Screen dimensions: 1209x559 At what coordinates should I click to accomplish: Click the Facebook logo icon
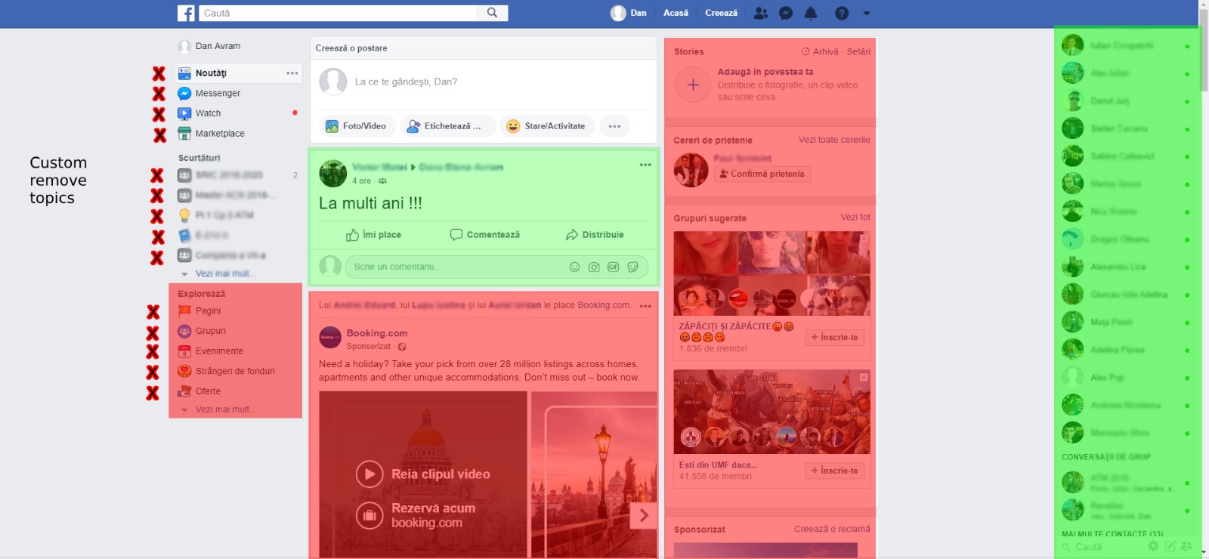[x=186, y=13]
